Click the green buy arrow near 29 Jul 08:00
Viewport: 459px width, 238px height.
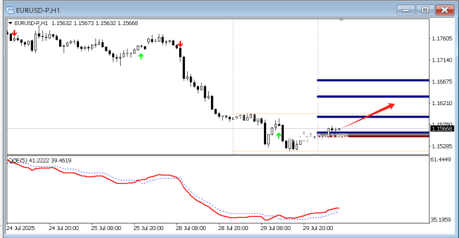(x=279, y=136)
